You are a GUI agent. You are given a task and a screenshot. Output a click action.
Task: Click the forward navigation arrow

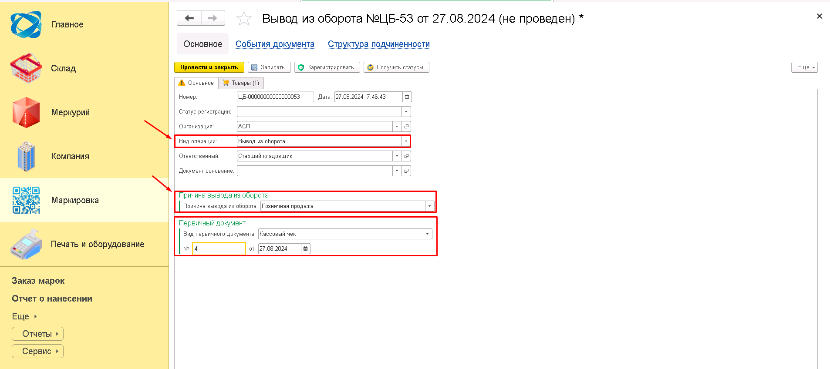tap(213, 18)
